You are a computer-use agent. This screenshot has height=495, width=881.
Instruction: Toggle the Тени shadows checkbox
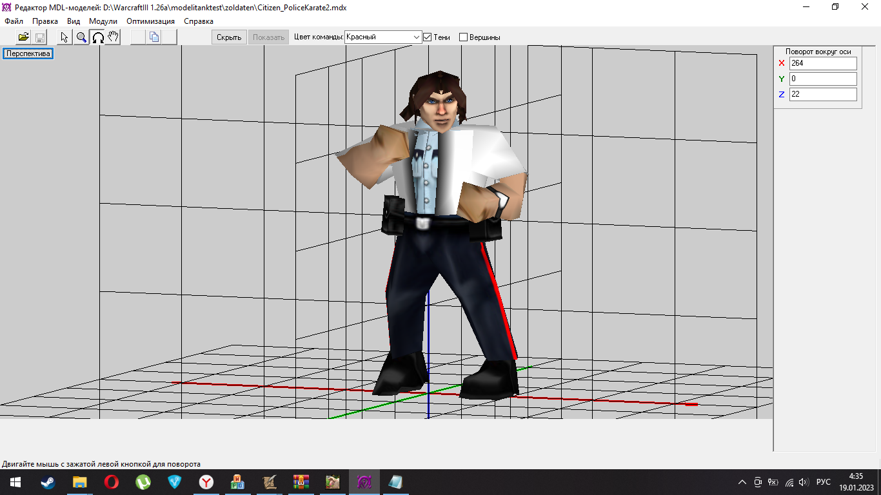coord(427,37)
